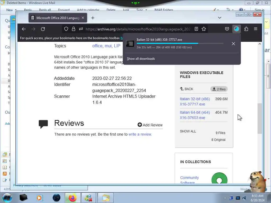Download the 2 files button

click(219, 89)
